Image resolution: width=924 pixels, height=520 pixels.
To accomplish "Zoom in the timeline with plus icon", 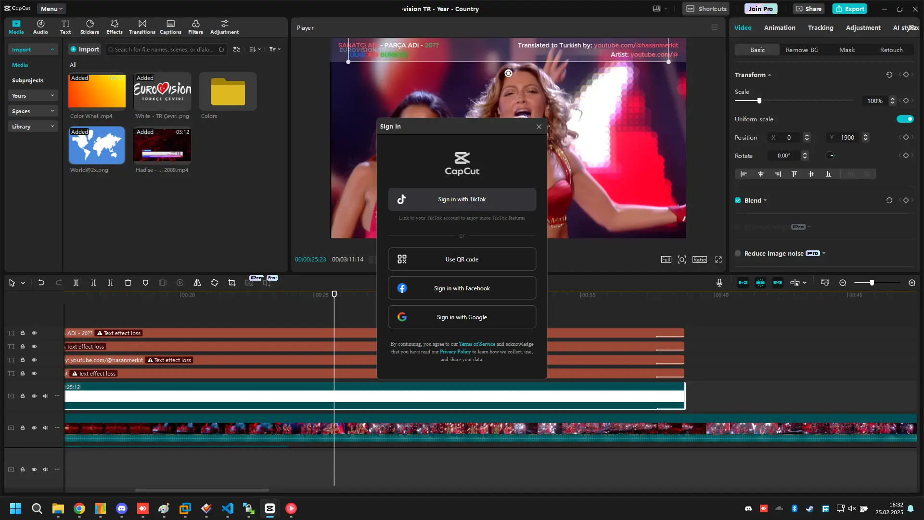I will pyautogui.click(x=912, y=283).
